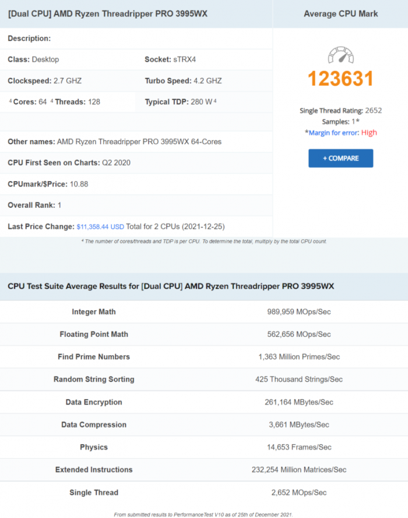Select the 2,652 MOps/Sec value

(299, 492)
